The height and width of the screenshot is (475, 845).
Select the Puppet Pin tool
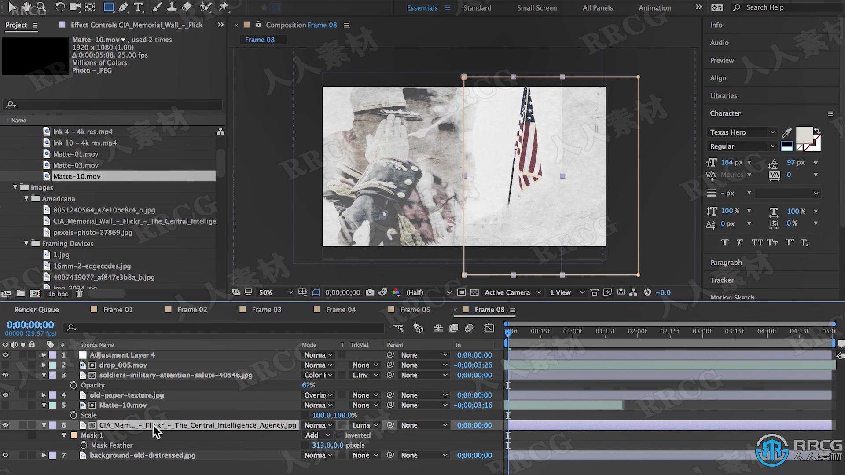[x=223, y=7]
